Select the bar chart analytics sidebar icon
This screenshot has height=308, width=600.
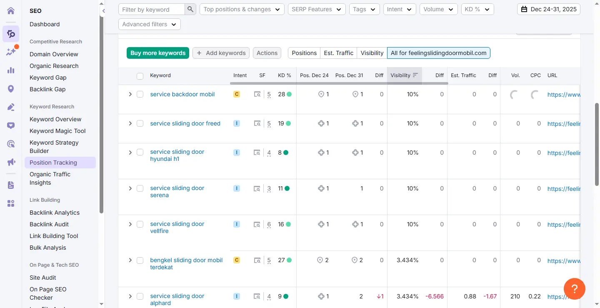11,70
